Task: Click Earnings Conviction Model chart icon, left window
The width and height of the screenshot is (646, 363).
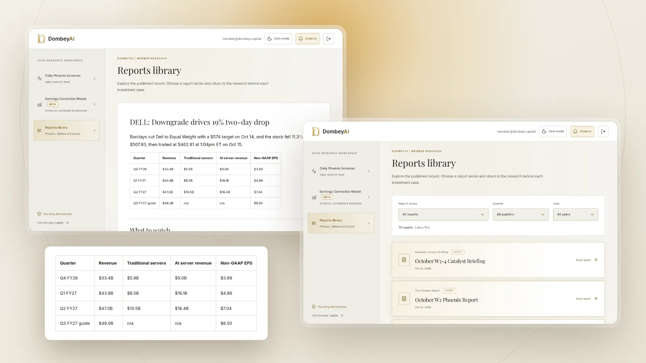Action: [40, 104]
